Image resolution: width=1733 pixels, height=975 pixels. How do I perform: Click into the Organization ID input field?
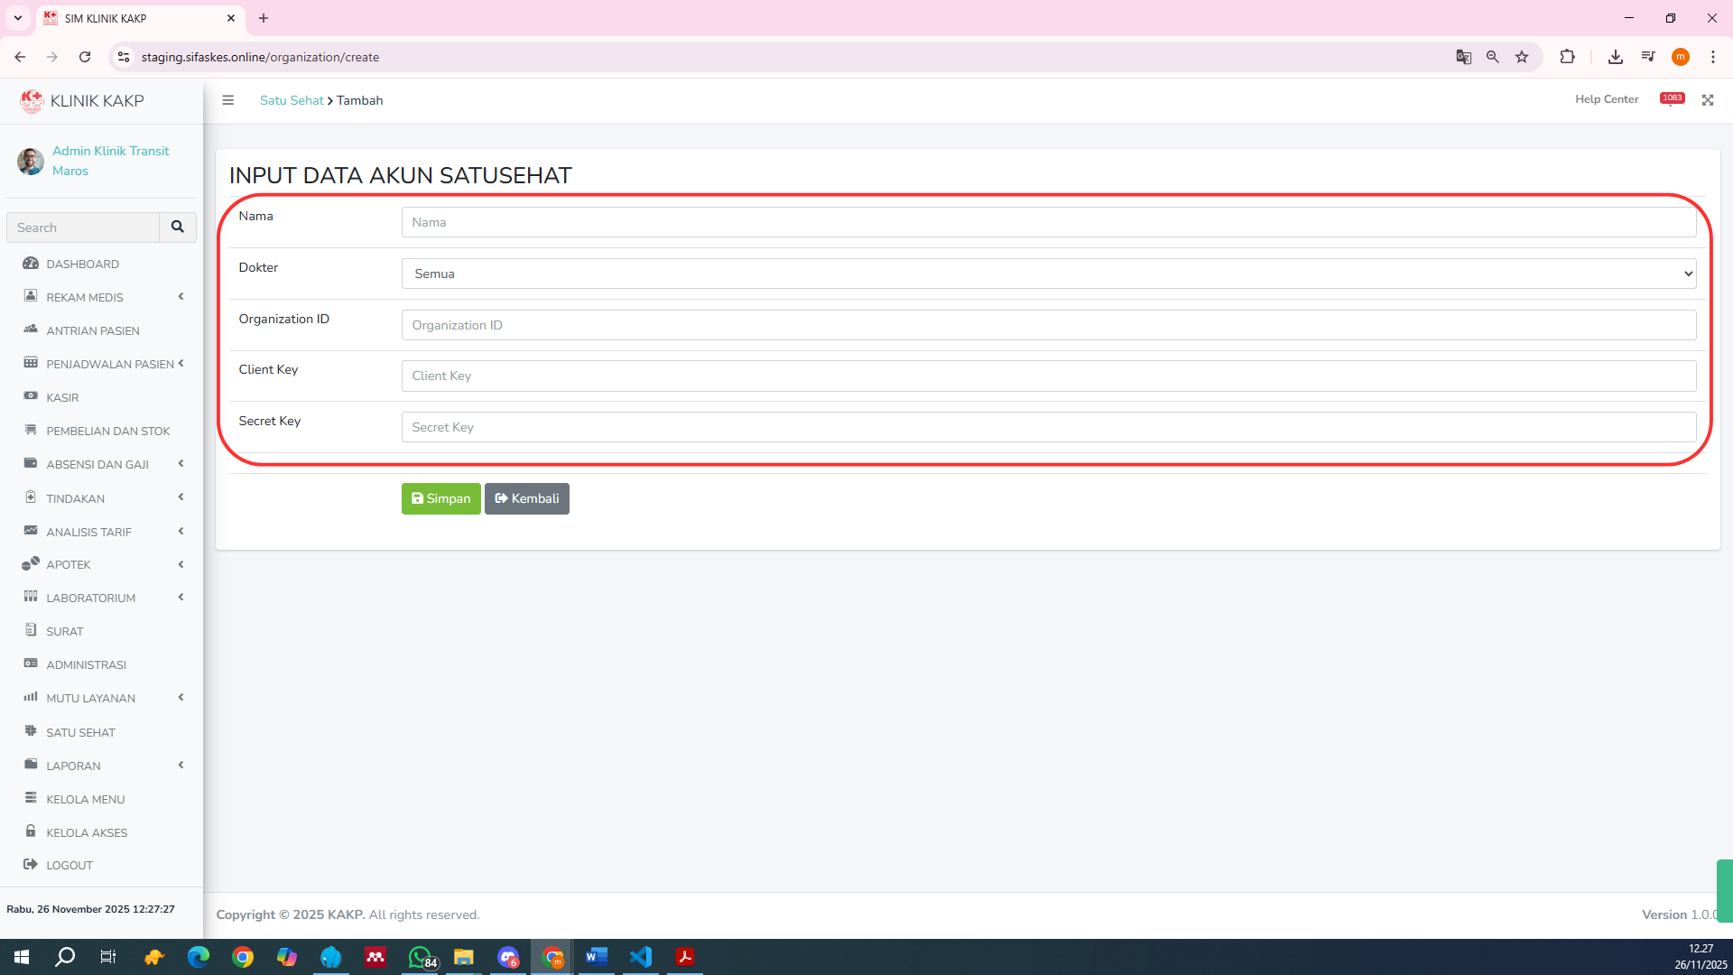click(1048, 325)
